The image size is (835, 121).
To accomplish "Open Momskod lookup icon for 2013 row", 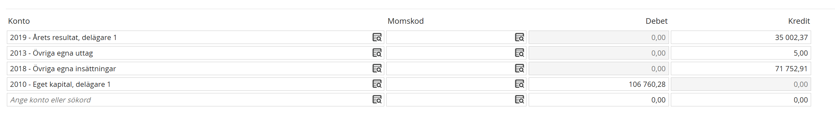I will (x=519, y=53).
